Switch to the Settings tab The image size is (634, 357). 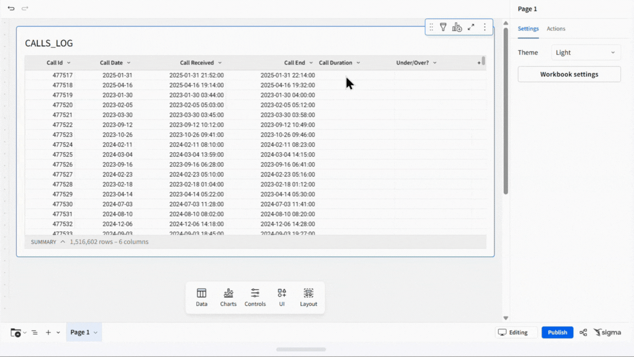(x=528, y=29)
